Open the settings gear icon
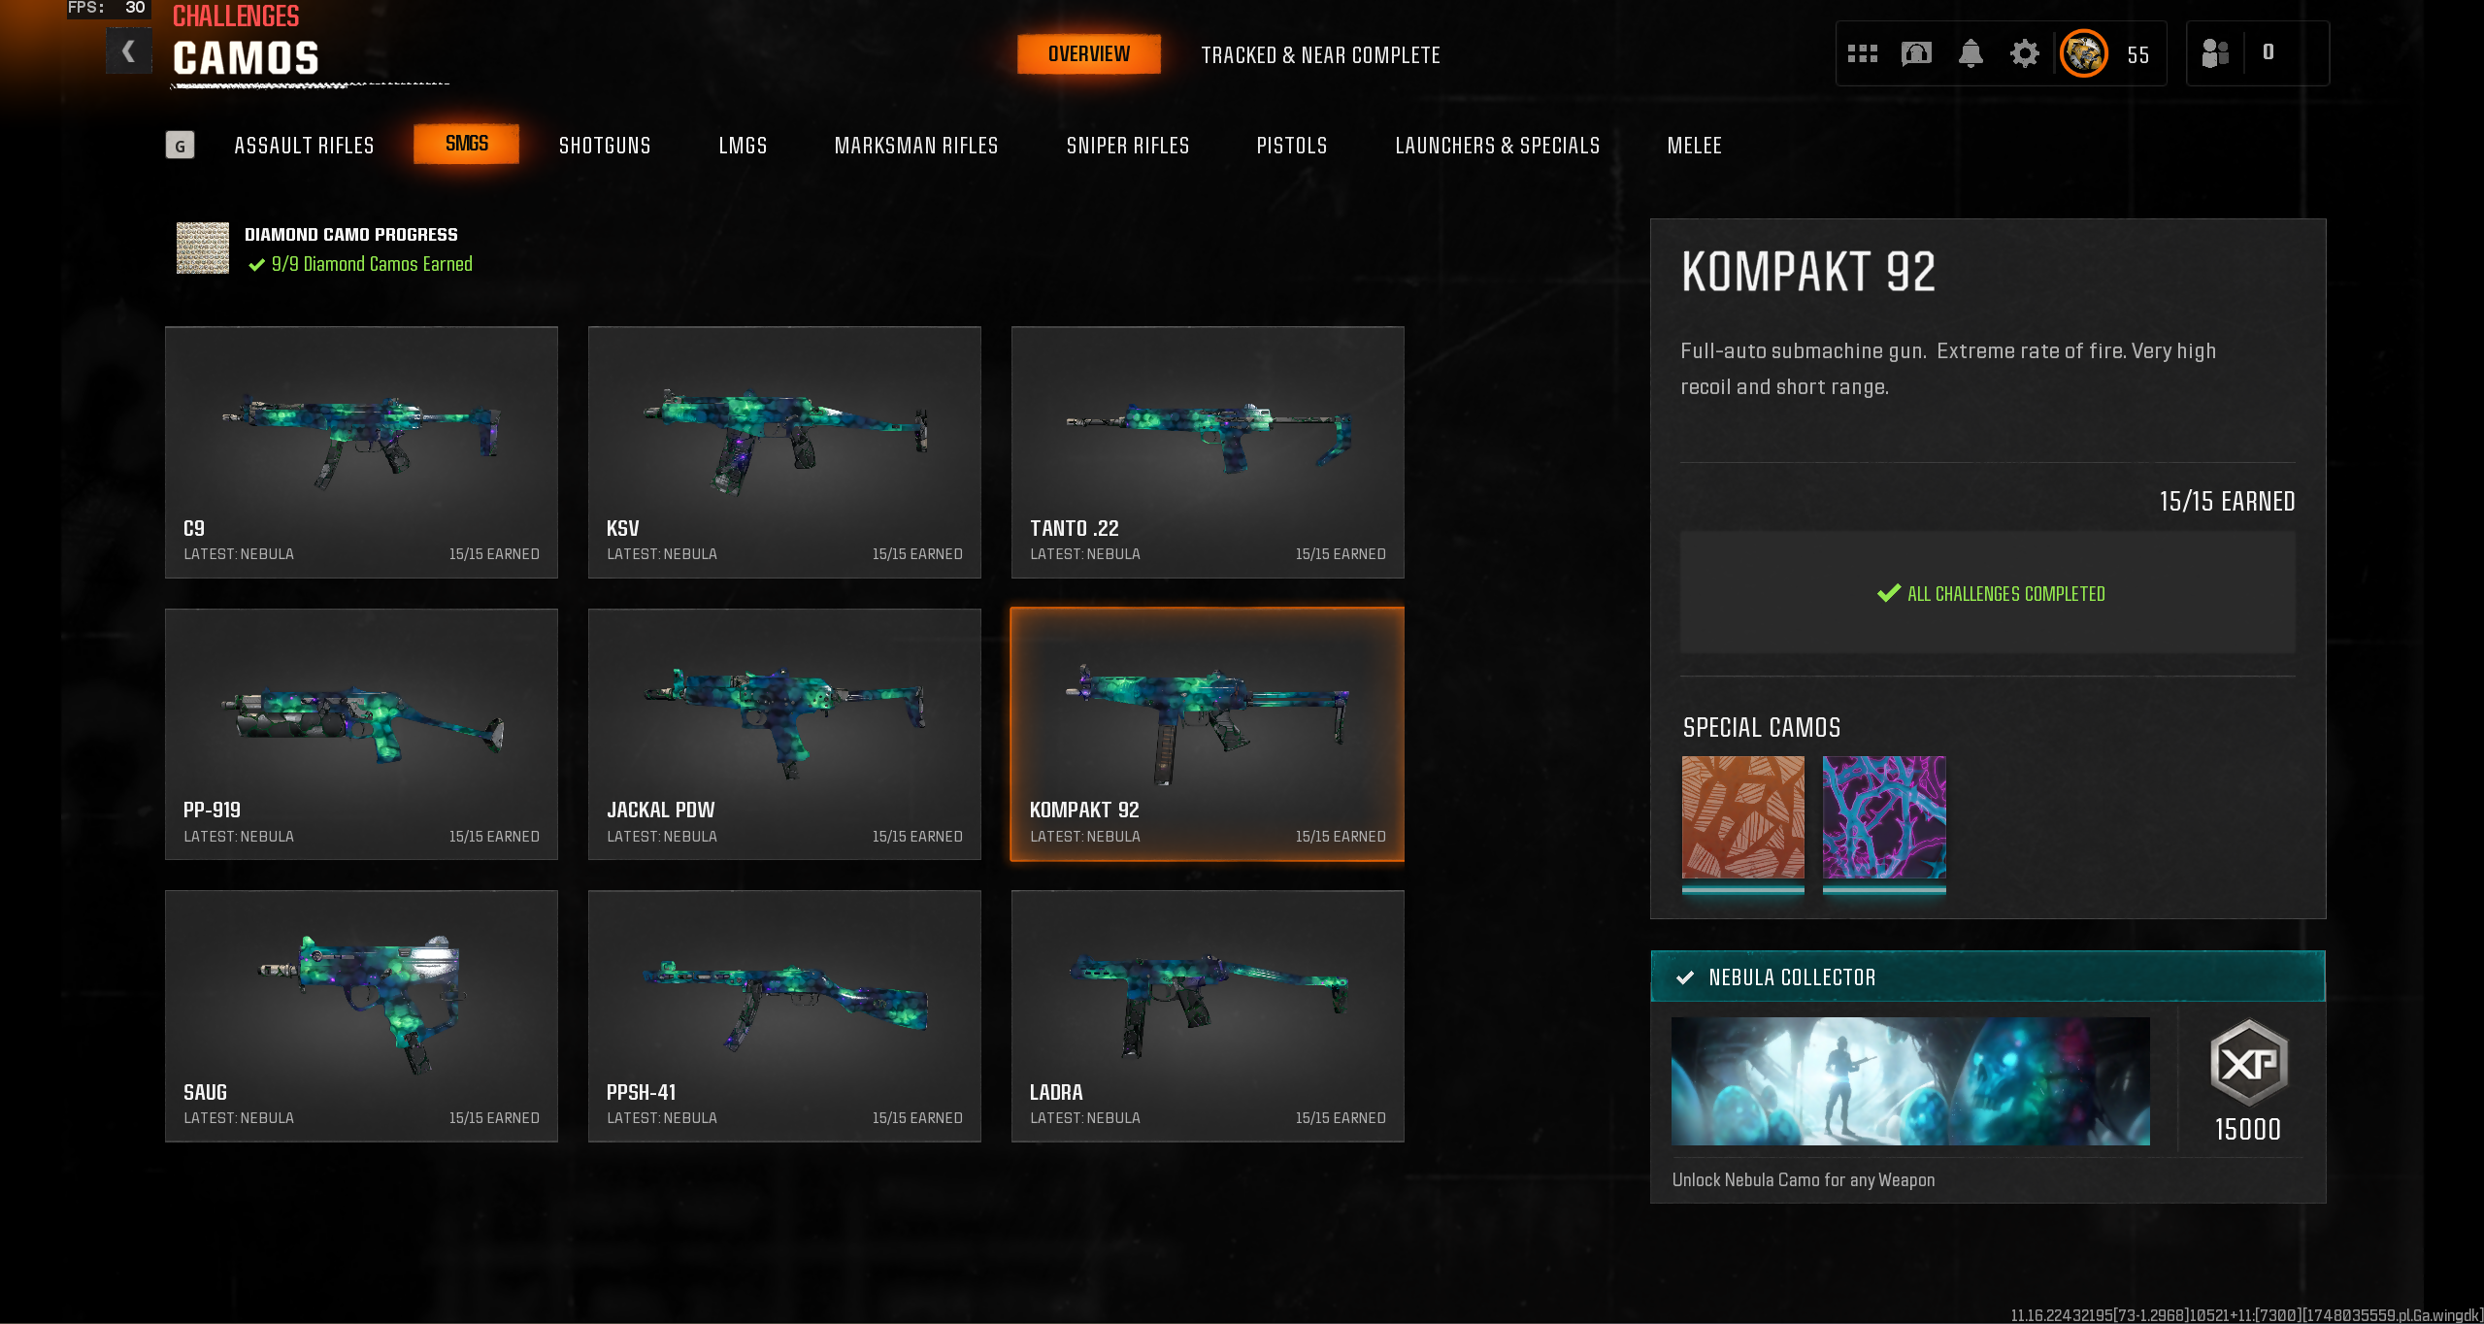Image resolution: width=2484 pixels, height=1324 pixels. (x=2024, y=53)
